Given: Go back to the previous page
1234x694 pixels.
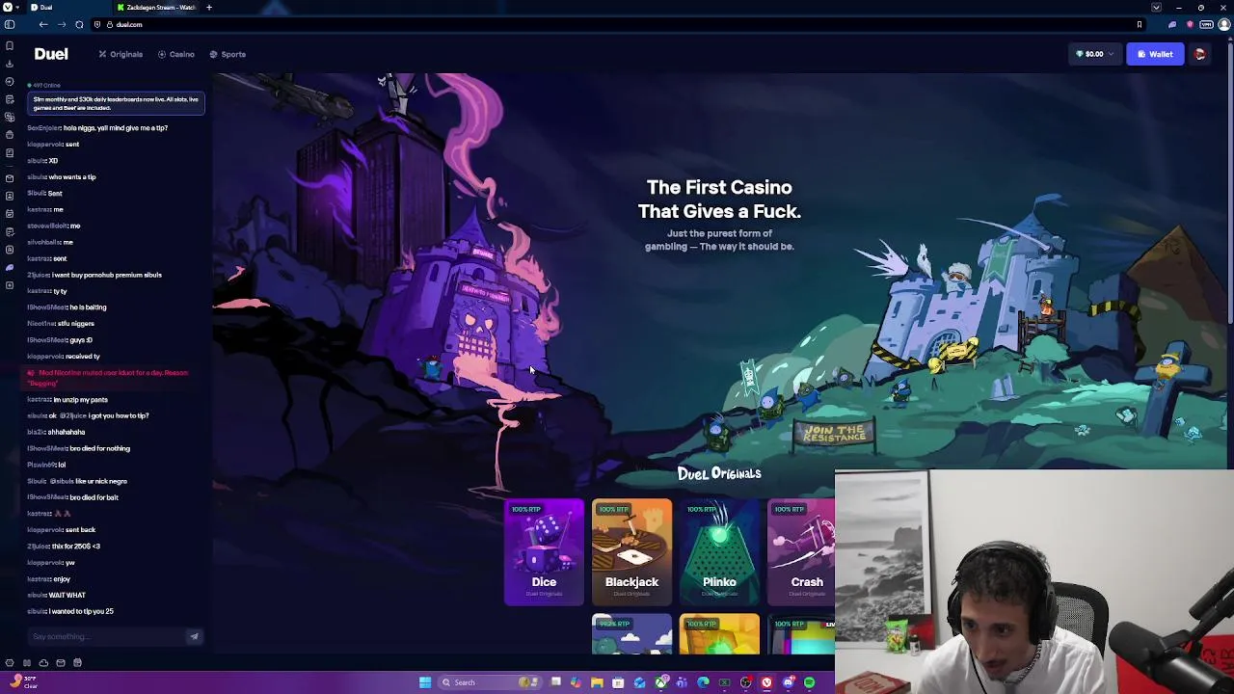Looking at the screenshot, I should click(x=43, y=24).
